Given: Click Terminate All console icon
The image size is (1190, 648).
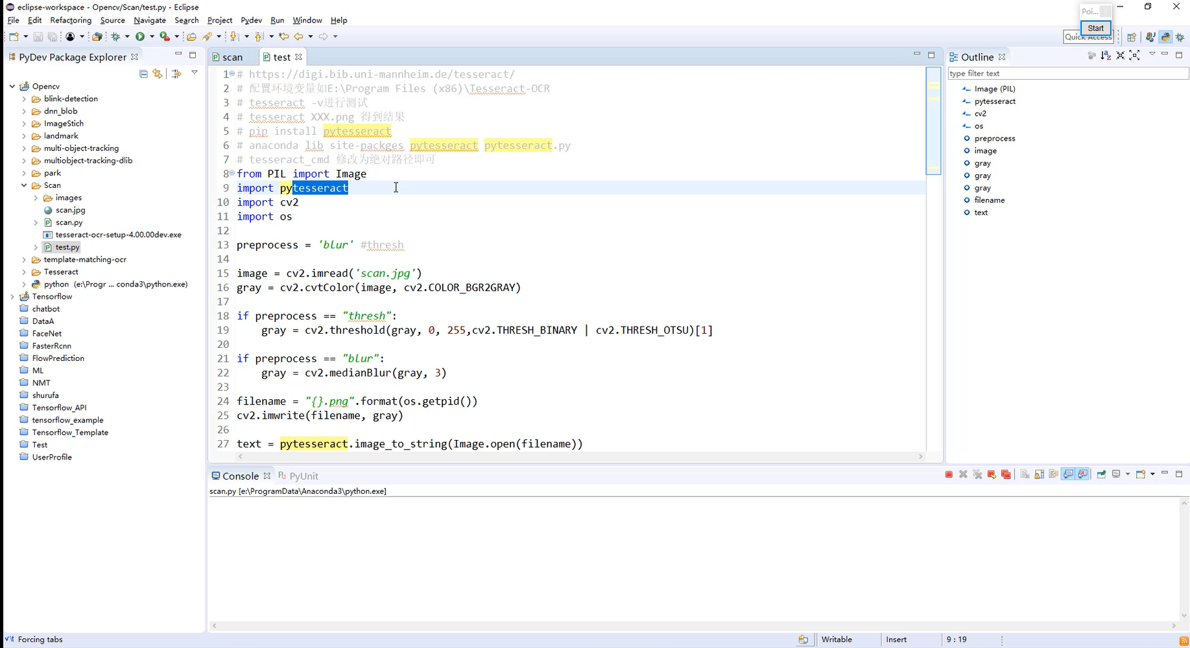Looking at the screenshot, I should [1006, 474].
